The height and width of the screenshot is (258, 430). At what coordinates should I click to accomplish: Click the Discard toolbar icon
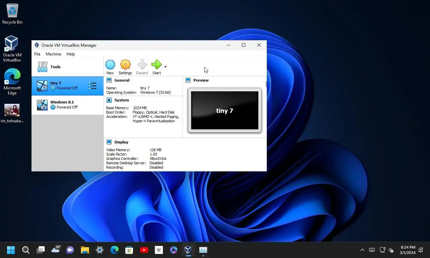click(x=142, y=67)
